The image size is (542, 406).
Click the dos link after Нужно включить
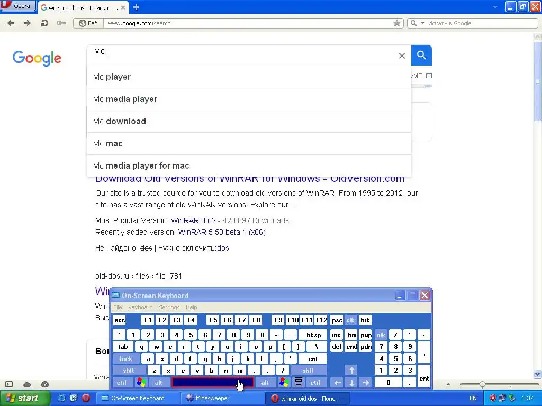tap(223, 248)
